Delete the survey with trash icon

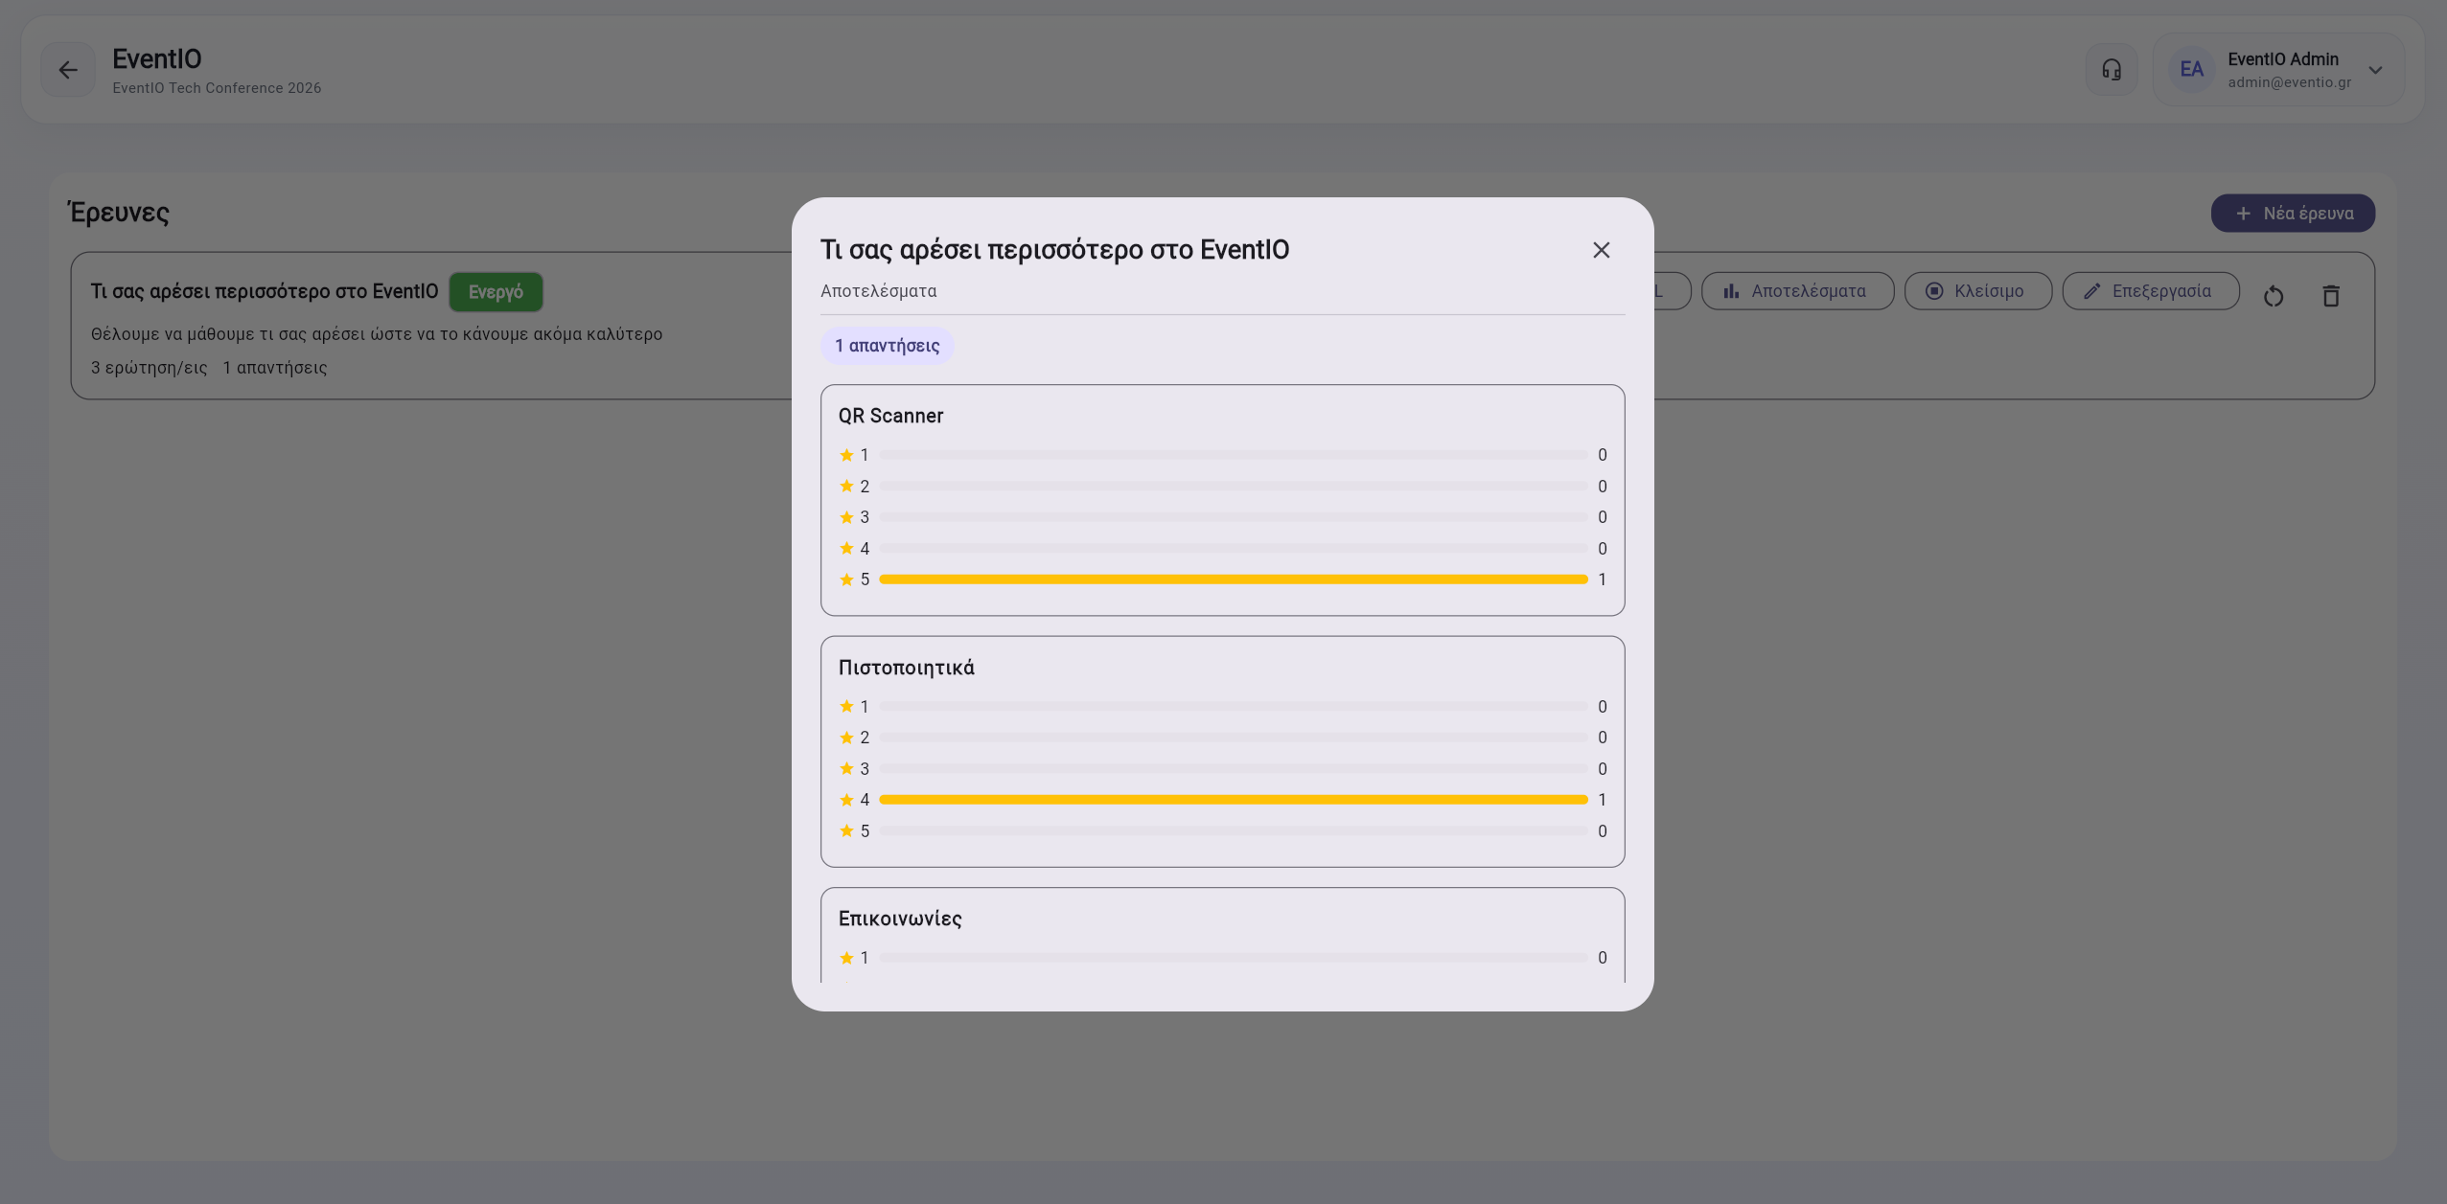click(x=2331, y=296)
